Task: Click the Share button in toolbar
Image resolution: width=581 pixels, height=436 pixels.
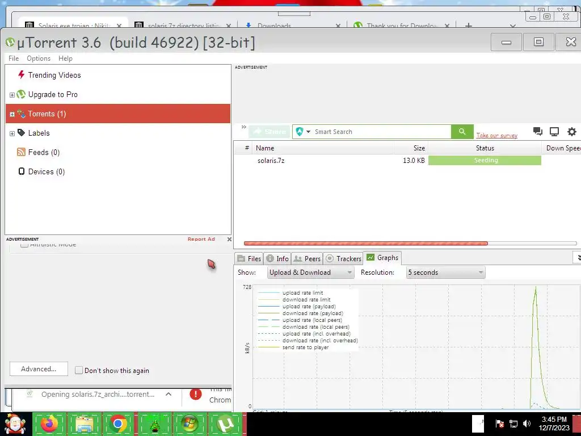Action: [270, 132]
